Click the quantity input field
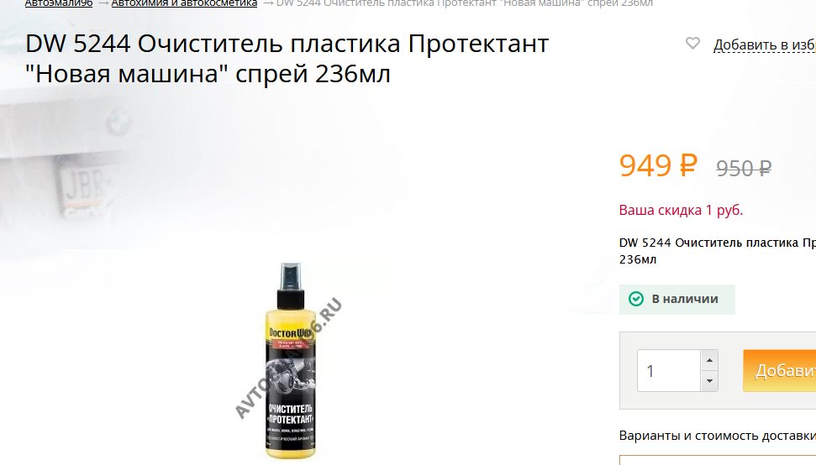 tap(669, 370)
